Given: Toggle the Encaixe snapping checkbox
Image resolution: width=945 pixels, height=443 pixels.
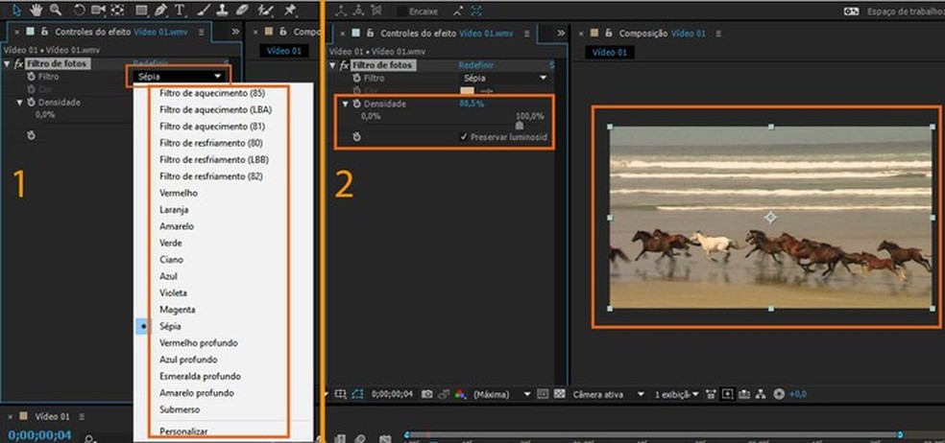Looking at the screenshot, I should (402, 11).
